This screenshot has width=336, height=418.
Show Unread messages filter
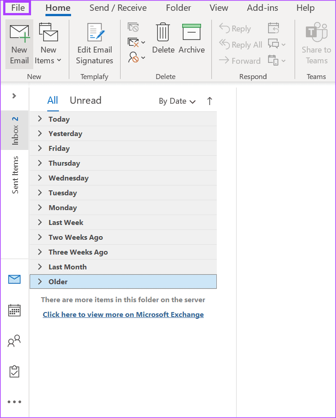tap(85, 101)
